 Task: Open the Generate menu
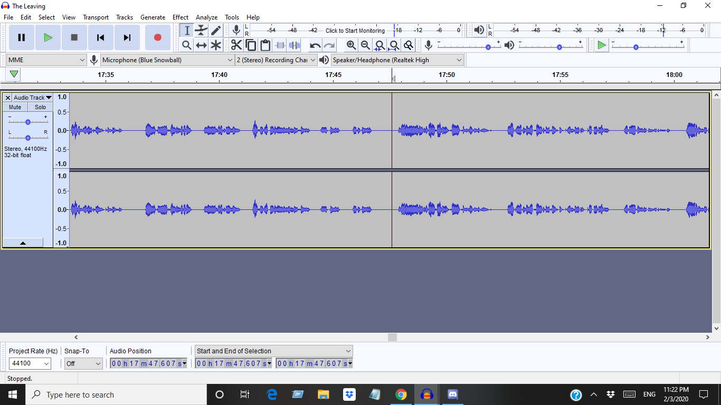tap(153, 17)
